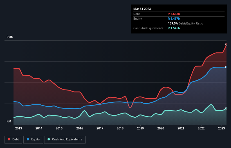Click the 2016 x-axis label
Image resolution: width=231 pixels, height=148 pixels.
pos(80,129)
